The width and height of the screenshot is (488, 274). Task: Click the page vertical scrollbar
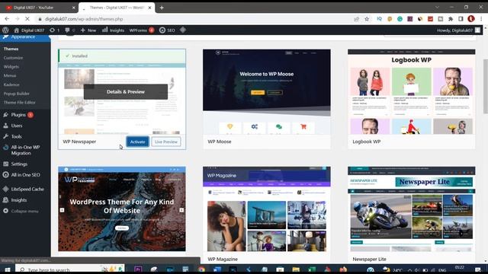point(485,86)
